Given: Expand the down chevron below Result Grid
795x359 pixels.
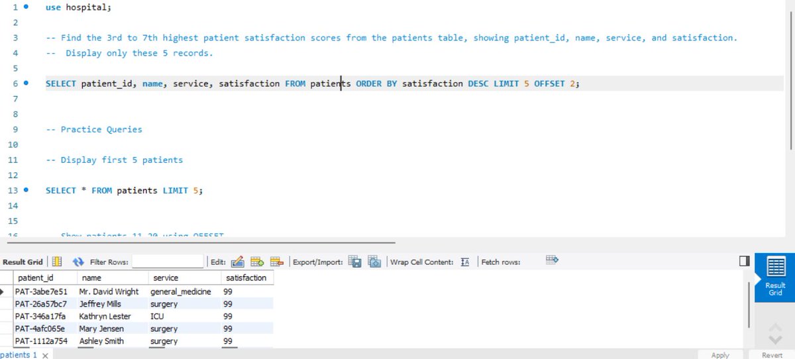Looking at the screenshot, I should click(x=775, y=339).
